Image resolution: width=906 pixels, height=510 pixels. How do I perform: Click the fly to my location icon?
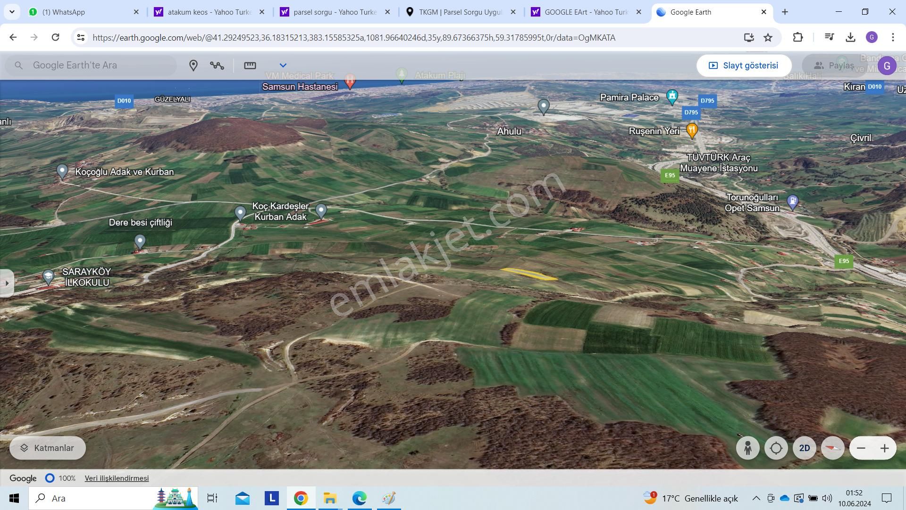(x=776, y=448)
